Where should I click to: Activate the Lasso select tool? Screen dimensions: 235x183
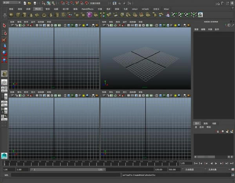[x=4, y=33]
